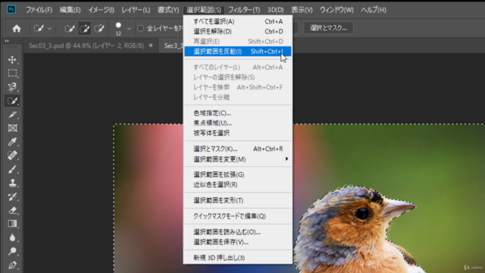The image size is (485, 273).
Task: Select the Lasso tool
Action: coord(12,87)
